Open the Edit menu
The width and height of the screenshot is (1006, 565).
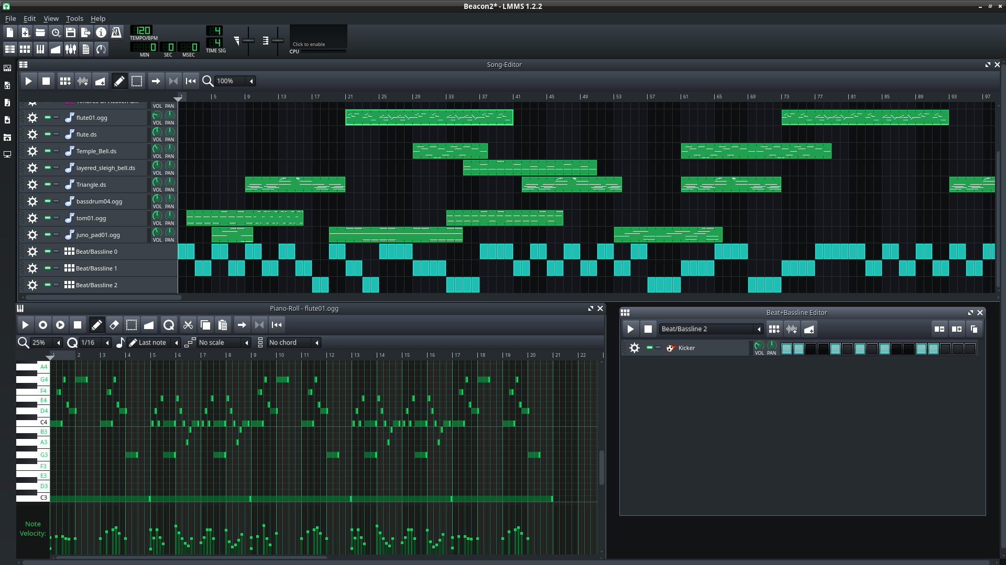[x=29, y=18]
